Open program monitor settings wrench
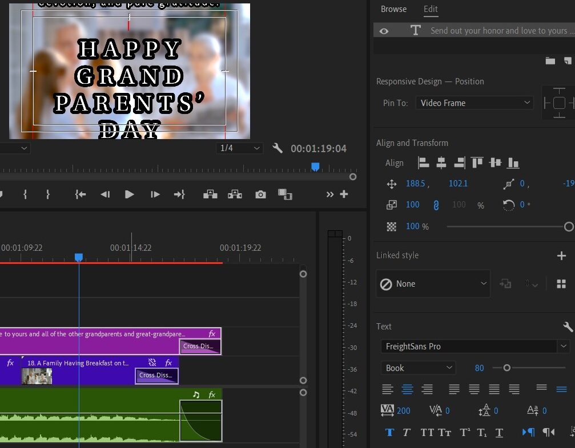This screenshot has width=575, height=448. click(278, 148)
